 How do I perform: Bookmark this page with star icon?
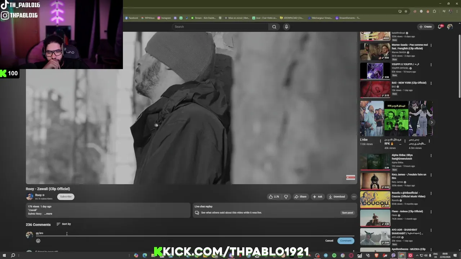point(406,11)
